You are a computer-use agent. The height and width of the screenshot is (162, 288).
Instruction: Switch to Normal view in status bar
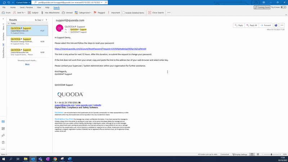252,154
